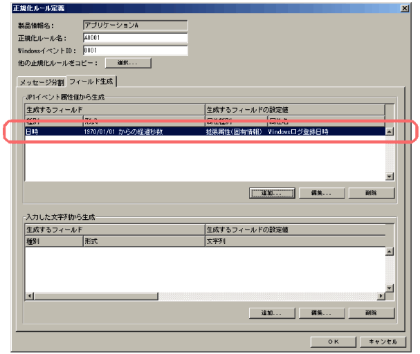Click 追加... in the JP1イベント属性値 section
The width and height of the screenshot is (420, 354).
(x=272, y=193)
